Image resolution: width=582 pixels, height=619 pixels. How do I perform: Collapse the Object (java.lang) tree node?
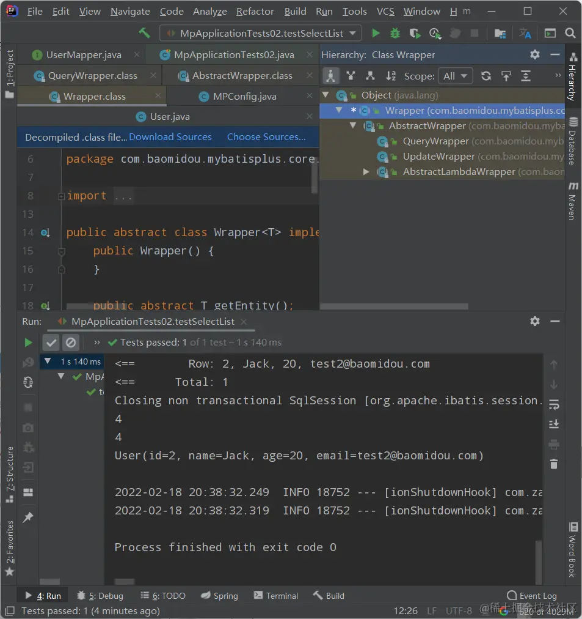click(326, 95)
